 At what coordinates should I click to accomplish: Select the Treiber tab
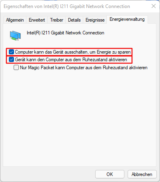click(x=56, y=20)
